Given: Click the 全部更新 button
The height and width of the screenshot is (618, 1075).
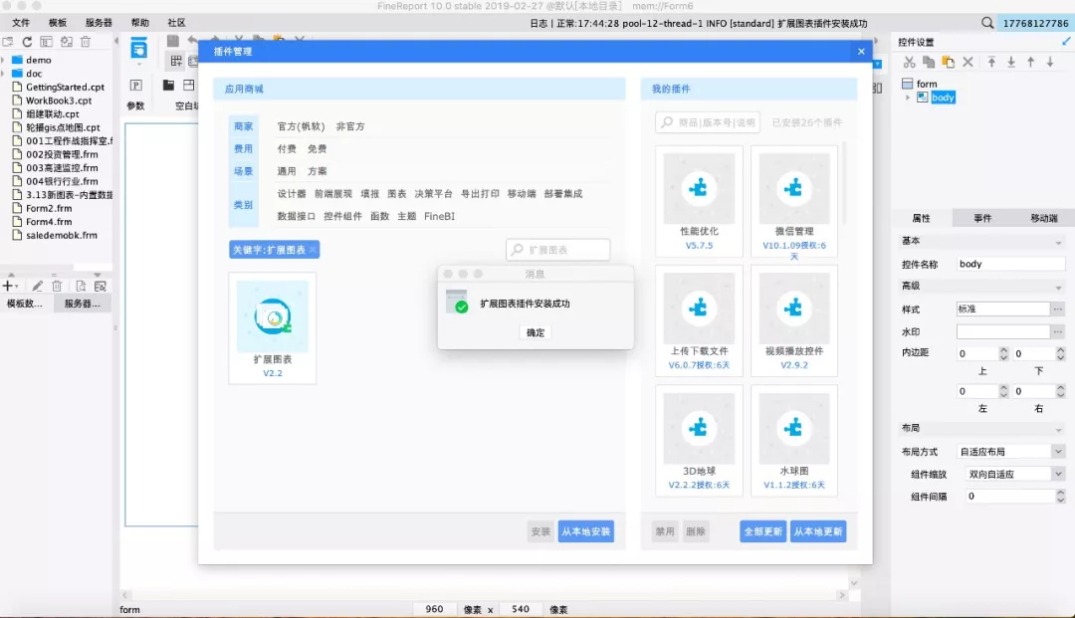Looking at the screenshot, I should [763, 531].
